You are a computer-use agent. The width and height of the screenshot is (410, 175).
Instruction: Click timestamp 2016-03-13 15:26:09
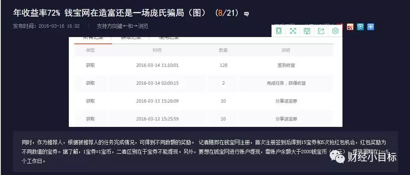157,101
